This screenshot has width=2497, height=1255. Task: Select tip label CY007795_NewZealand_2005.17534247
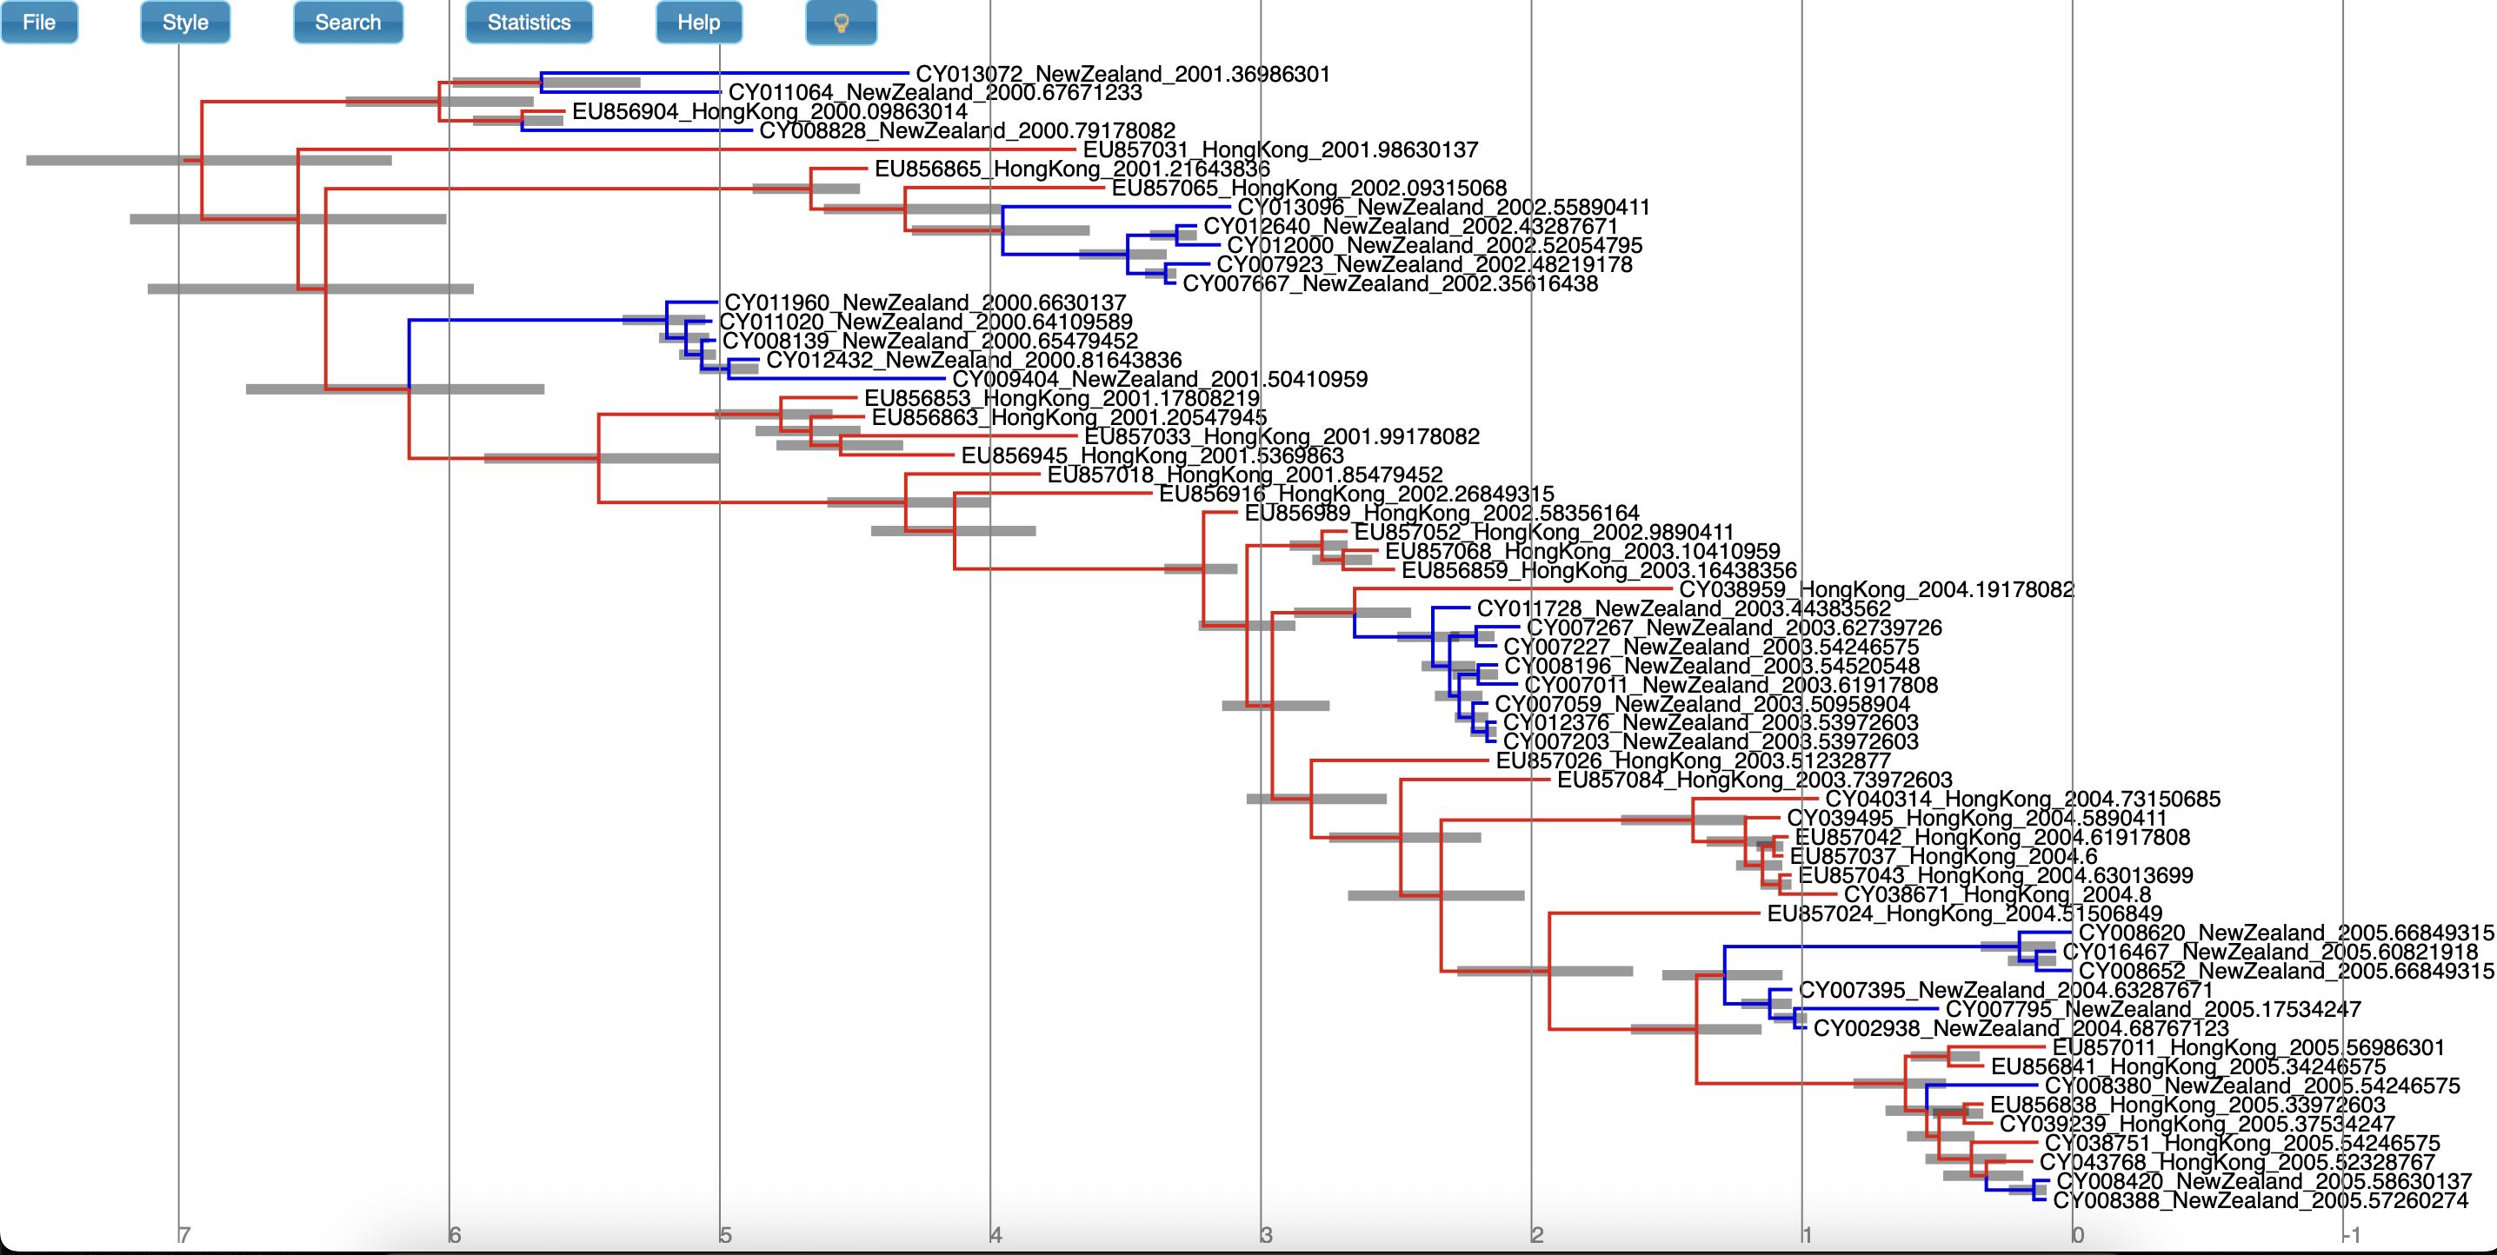point(2154,1010)
